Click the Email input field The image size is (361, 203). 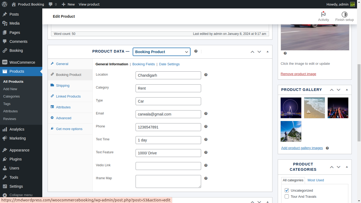point(168,114)
